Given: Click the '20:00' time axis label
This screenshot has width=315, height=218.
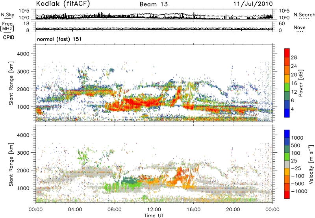Looking at the screenshot, I should coord(233,210).
